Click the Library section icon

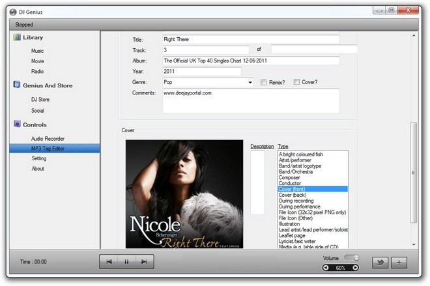(17, 37)
